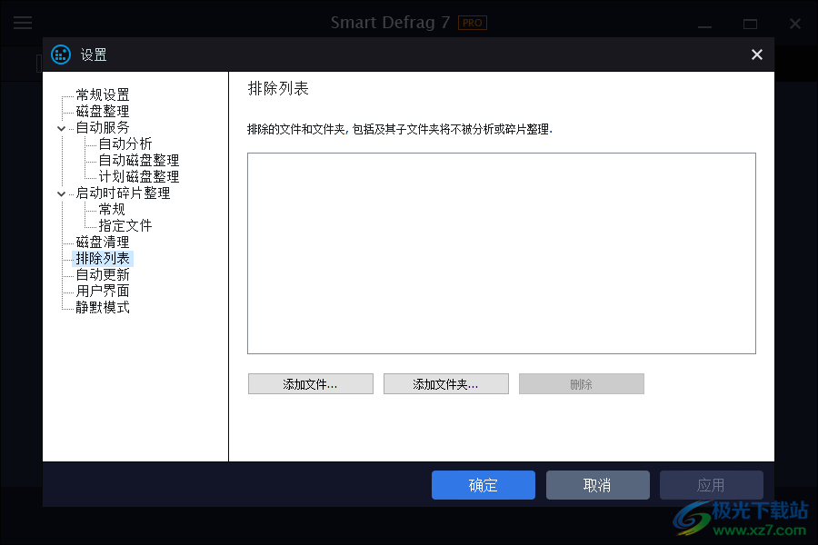Open 计划磁盘整理 settings

pos(139,176)
